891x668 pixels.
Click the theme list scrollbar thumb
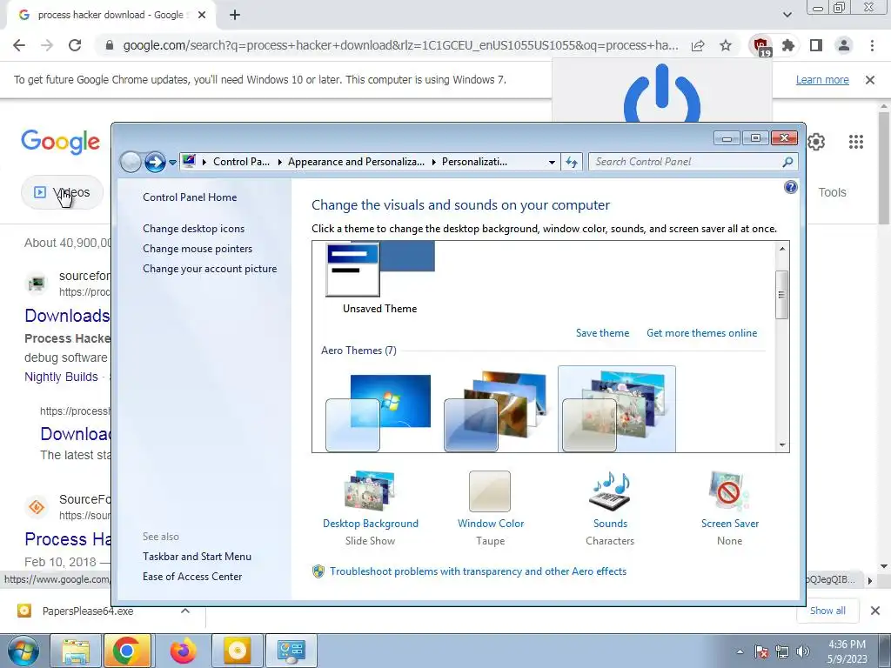pyautogui.click(x=782, y=294)
